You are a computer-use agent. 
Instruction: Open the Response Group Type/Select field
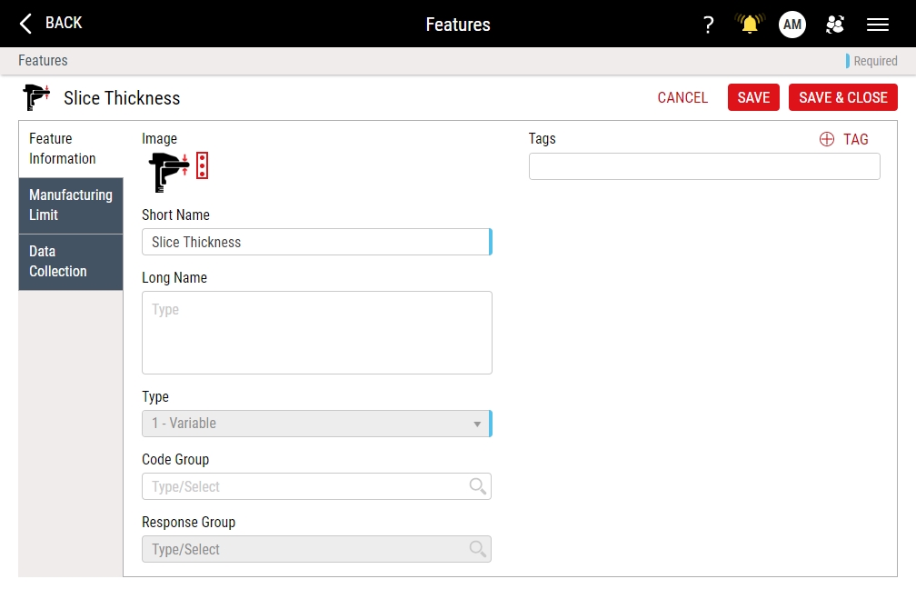(304, 549)
